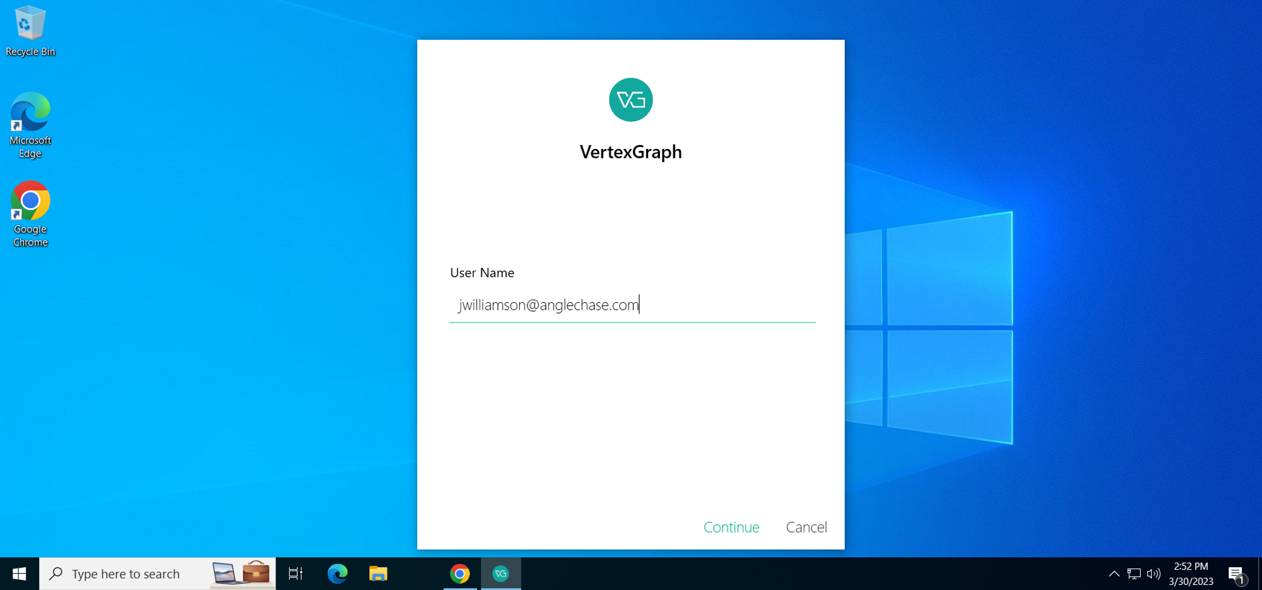Click the VertexGraph heading text
Image resolution: width=1262 pixels, height=590 pixels.
click(630, 152)
